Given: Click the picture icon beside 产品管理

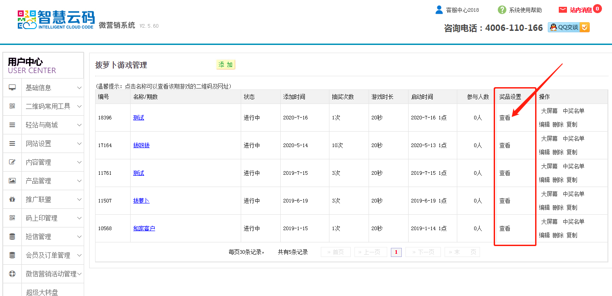Looking at the screenshot, I should point(12,181).
